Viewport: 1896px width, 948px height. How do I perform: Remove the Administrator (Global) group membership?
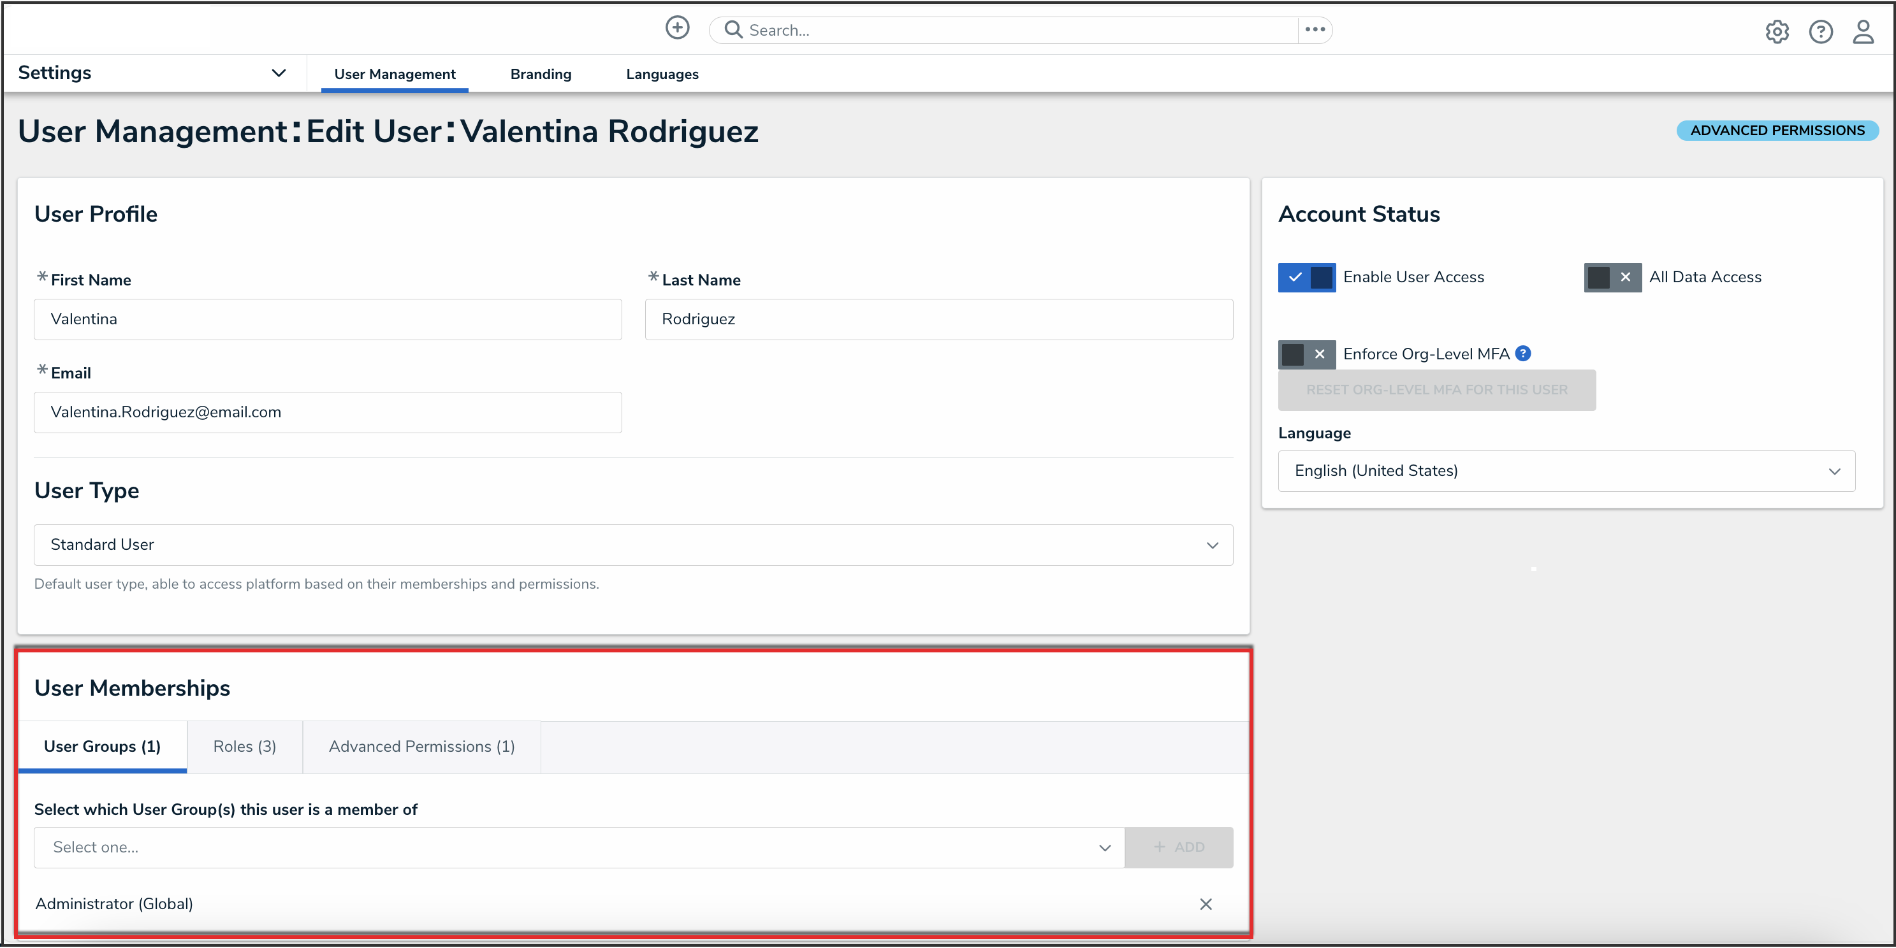pos(1206,904)
